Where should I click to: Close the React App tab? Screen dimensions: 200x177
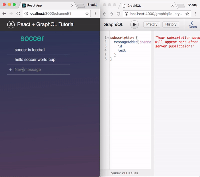(x=72, y=6)
